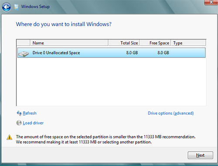Click the yellow warning triangle icon
Screen dimensions: 218x166
click(x=10, y=137)
